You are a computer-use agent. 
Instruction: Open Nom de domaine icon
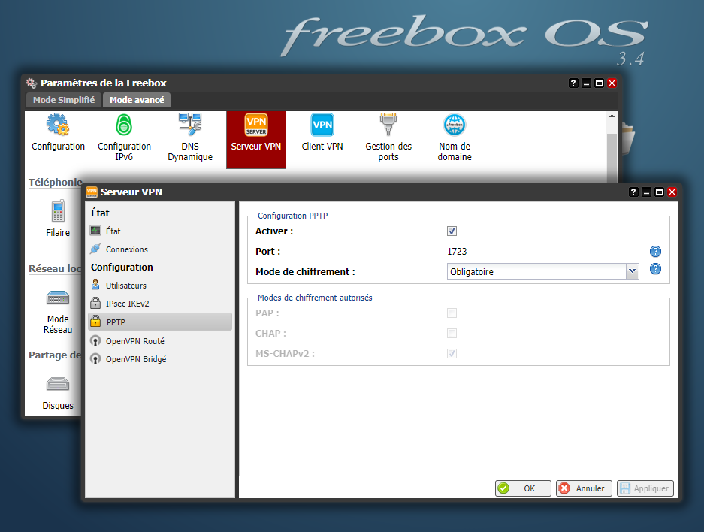click(x=455, y=124)
